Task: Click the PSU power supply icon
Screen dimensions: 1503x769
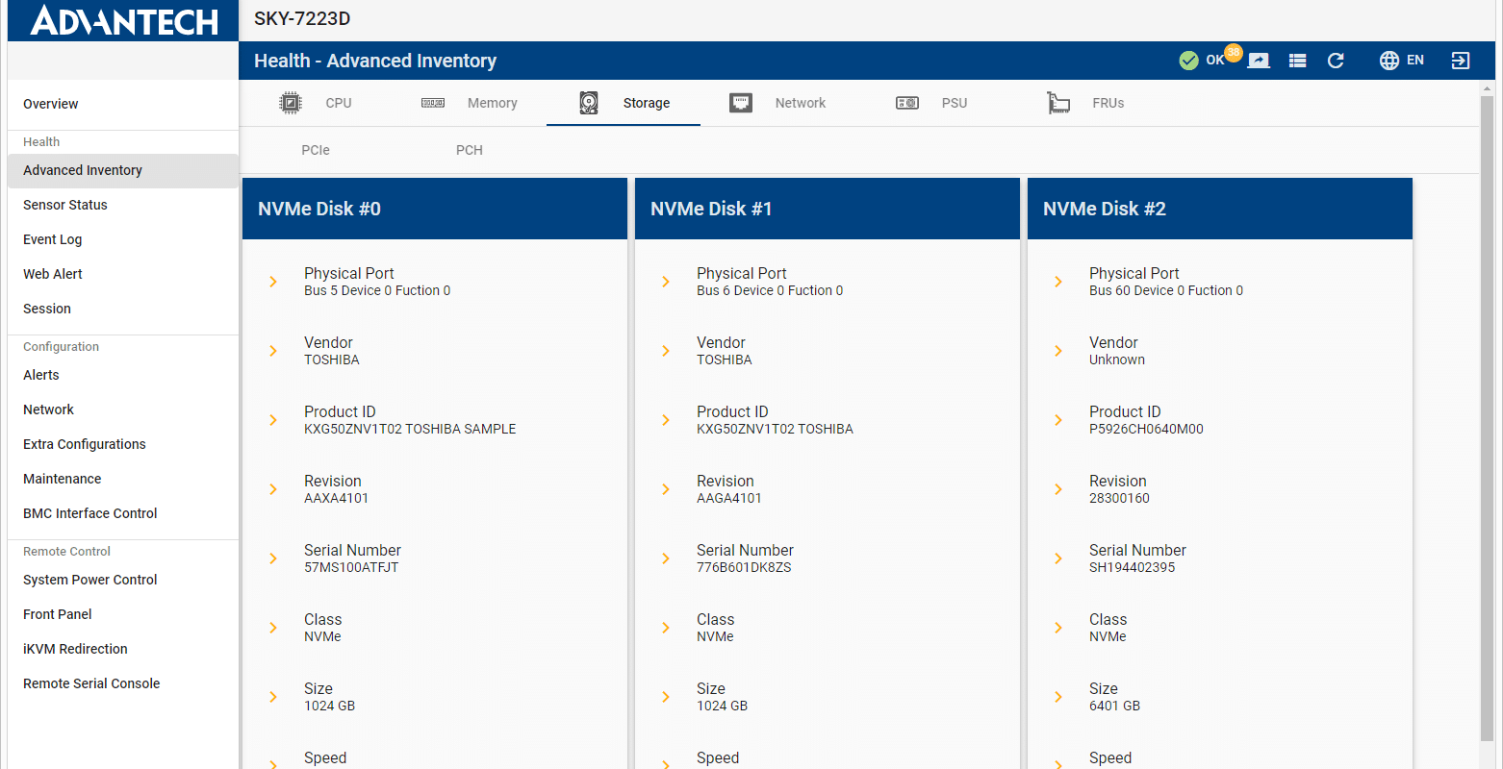Action: point(907,103)
